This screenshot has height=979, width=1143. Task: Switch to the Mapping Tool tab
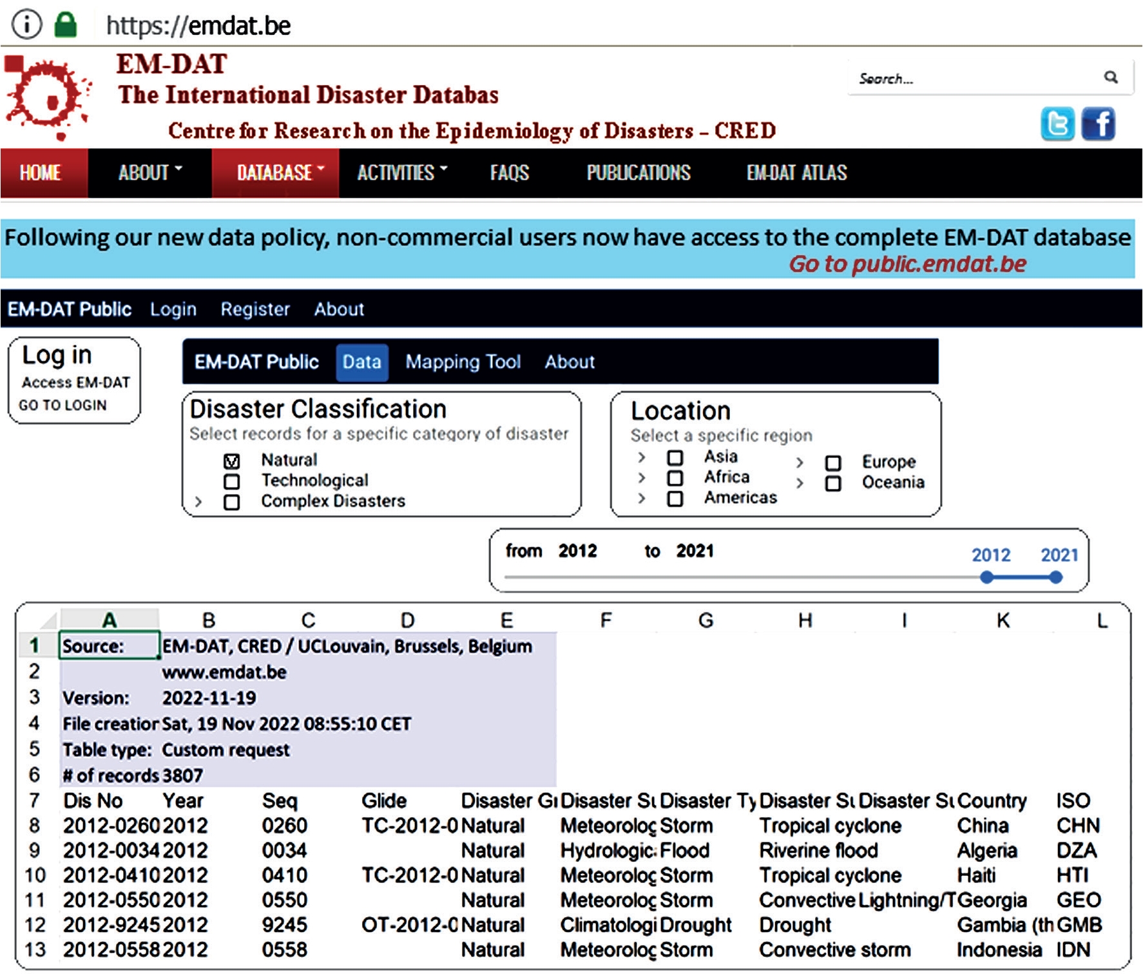(463, 362)
